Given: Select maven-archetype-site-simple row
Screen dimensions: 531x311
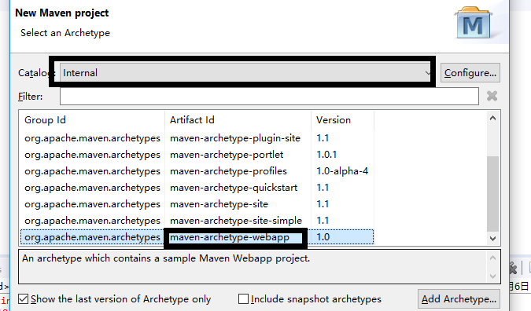Looking at the screenshot, I should (x=197, y=221).
